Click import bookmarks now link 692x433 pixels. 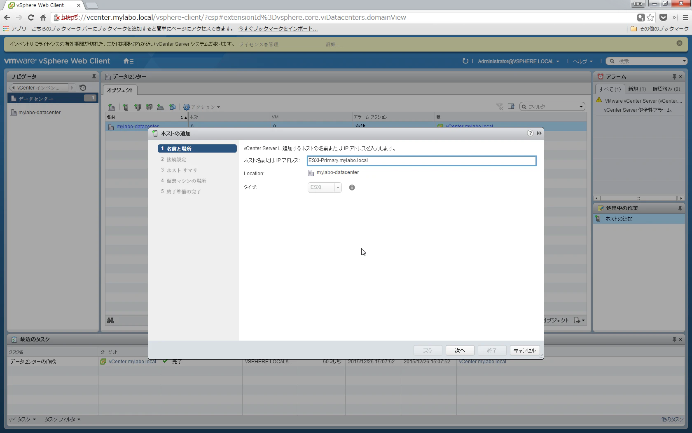[x=278, y=29]
